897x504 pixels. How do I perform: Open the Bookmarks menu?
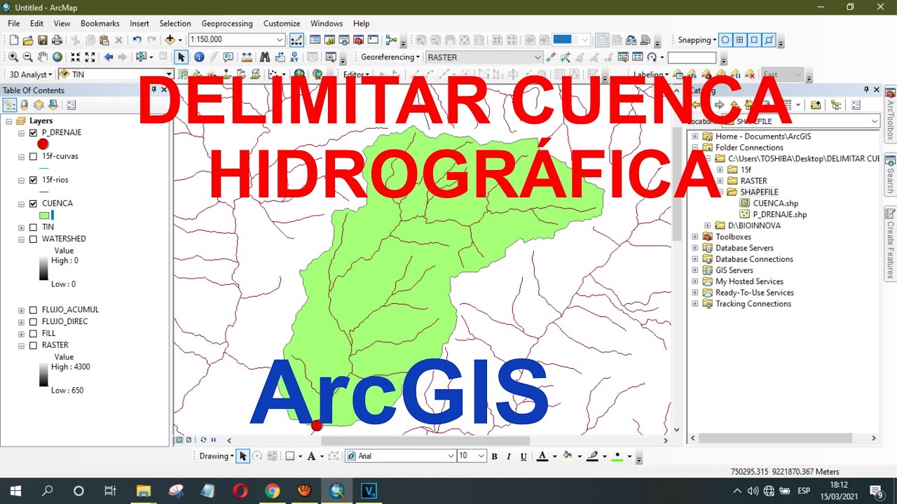(x=100, y=24)
